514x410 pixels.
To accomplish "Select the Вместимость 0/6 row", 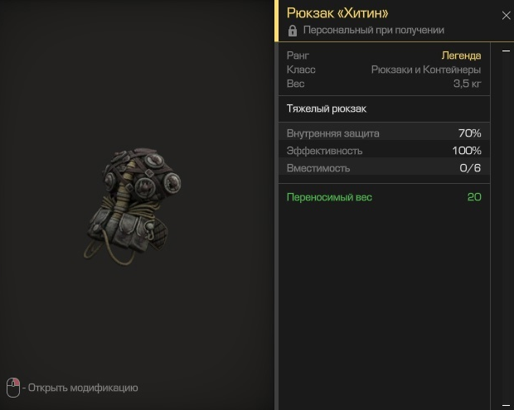I will (x=384, y=167).
